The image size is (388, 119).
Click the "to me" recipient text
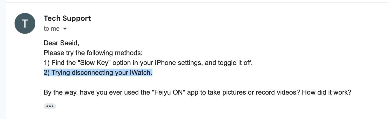[51, 29]
